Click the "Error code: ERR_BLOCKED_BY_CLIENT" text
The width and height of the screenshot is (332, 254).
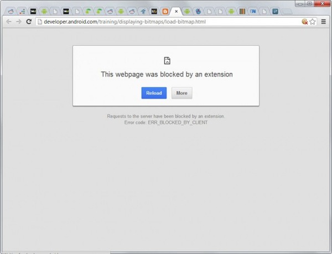tap(166, 122)
